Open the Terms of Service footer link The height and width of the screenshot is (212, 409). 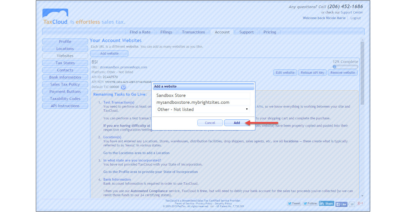(184, 204)
